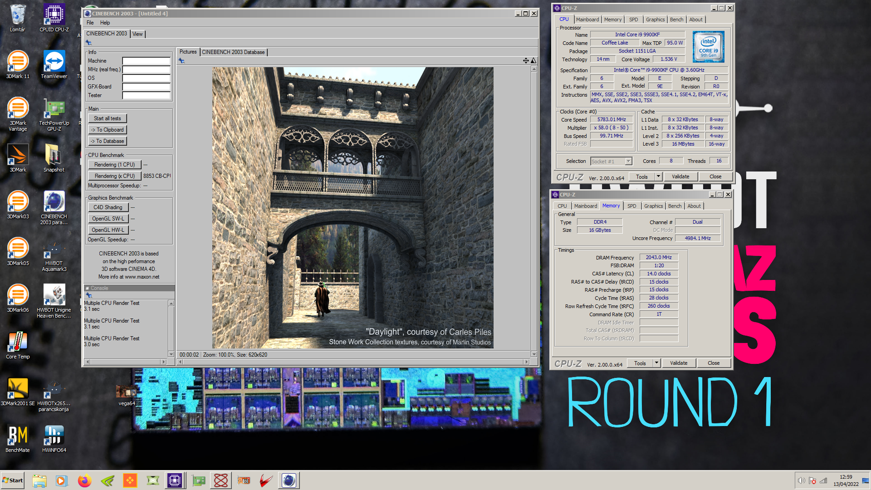Click the picture view vertical scrollbar up arrow
Screen dimensions: 871x490
pos(534,69)
